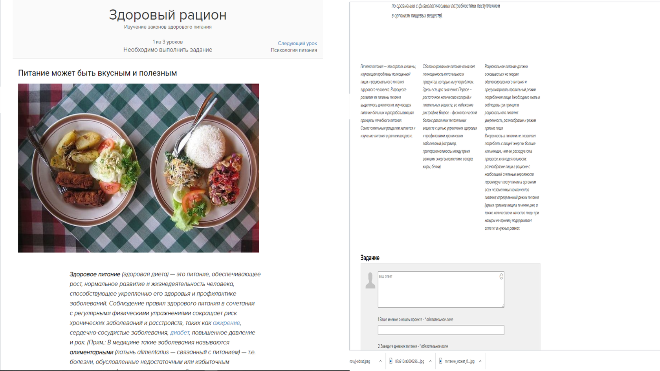Focus the ваш ответ text area
Screen dimensions: 660x371
point(441,289)
